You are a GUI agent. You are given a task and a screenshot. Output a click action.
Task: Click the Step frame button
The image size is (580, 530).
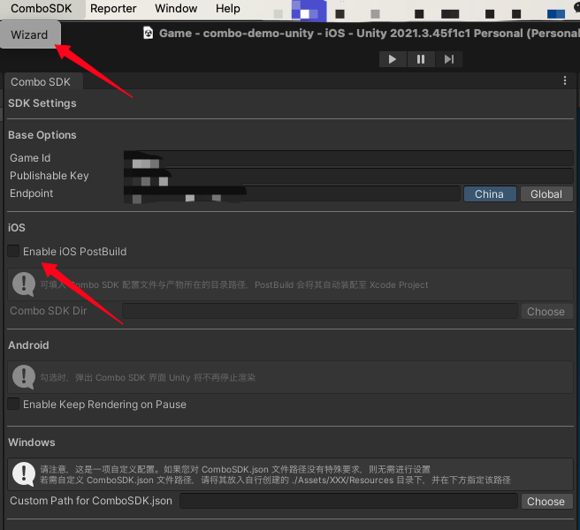[448, 59]
